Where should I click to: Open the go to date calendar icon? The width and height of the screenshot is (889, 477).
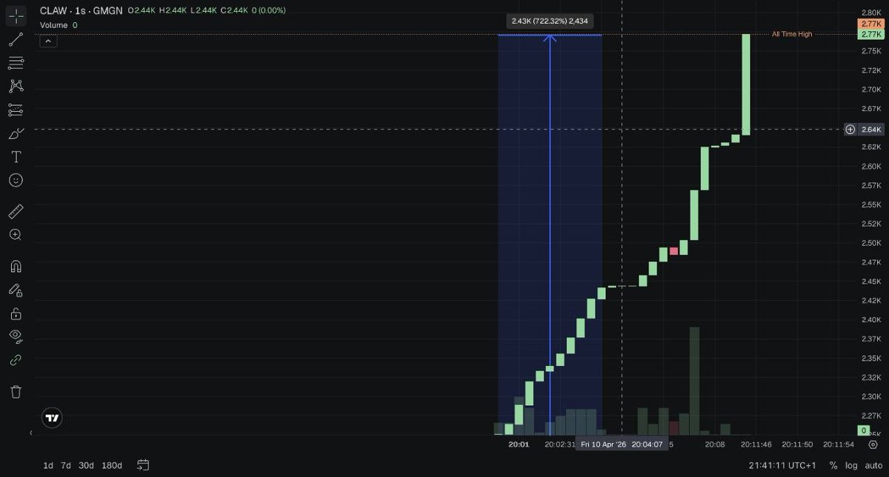143,465
